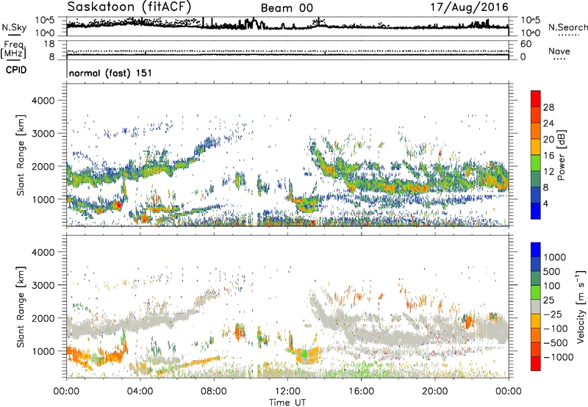
Task: Click the "18" frequency axis tick
Action: point(49,44)
